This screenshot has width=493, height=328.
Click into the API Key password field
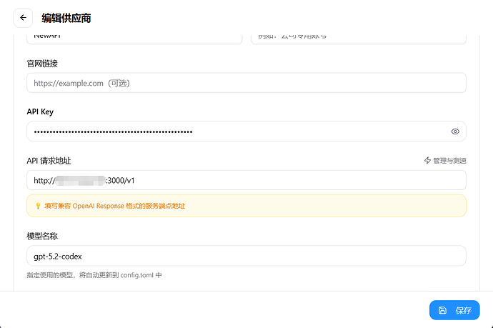pyautogui.click(x=246, y=131)
